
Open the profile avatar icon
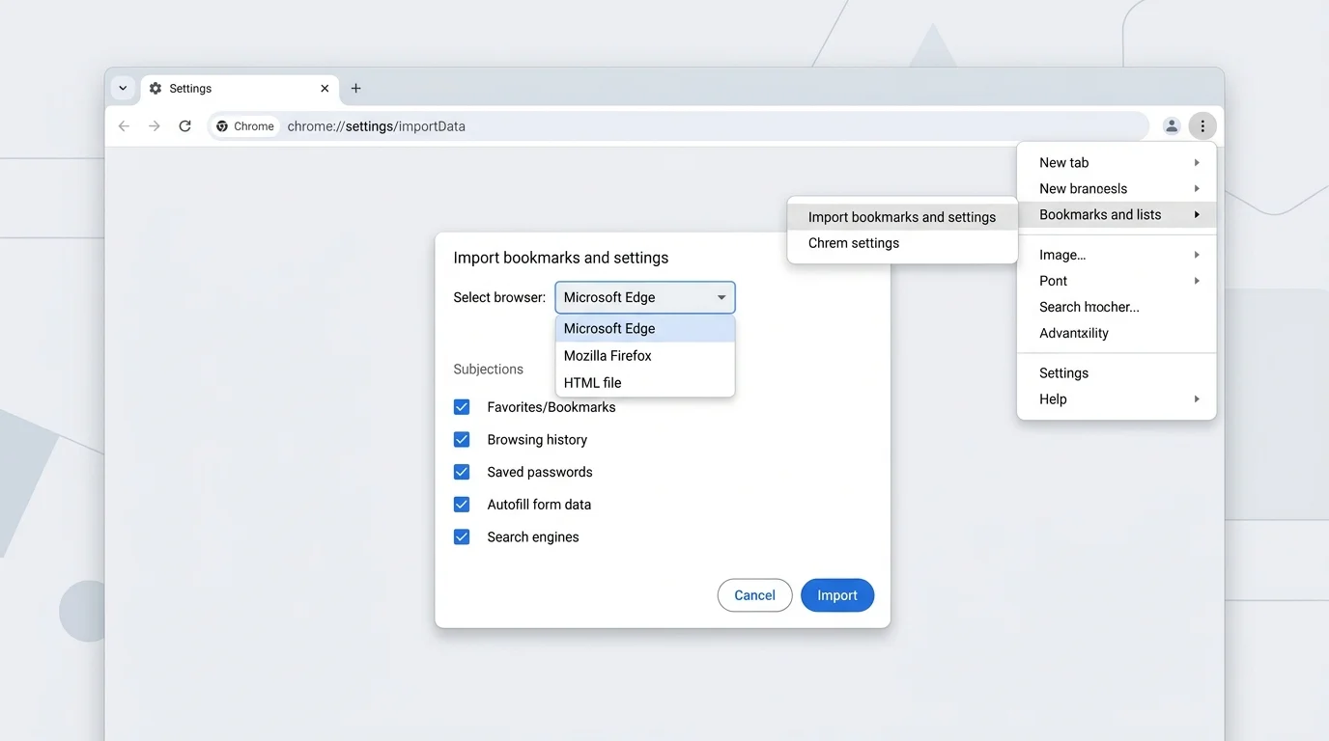(1172, 125)
